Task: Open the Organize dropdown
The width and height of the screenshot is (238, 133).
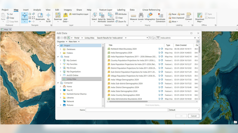Action: (x=62, y=42)
